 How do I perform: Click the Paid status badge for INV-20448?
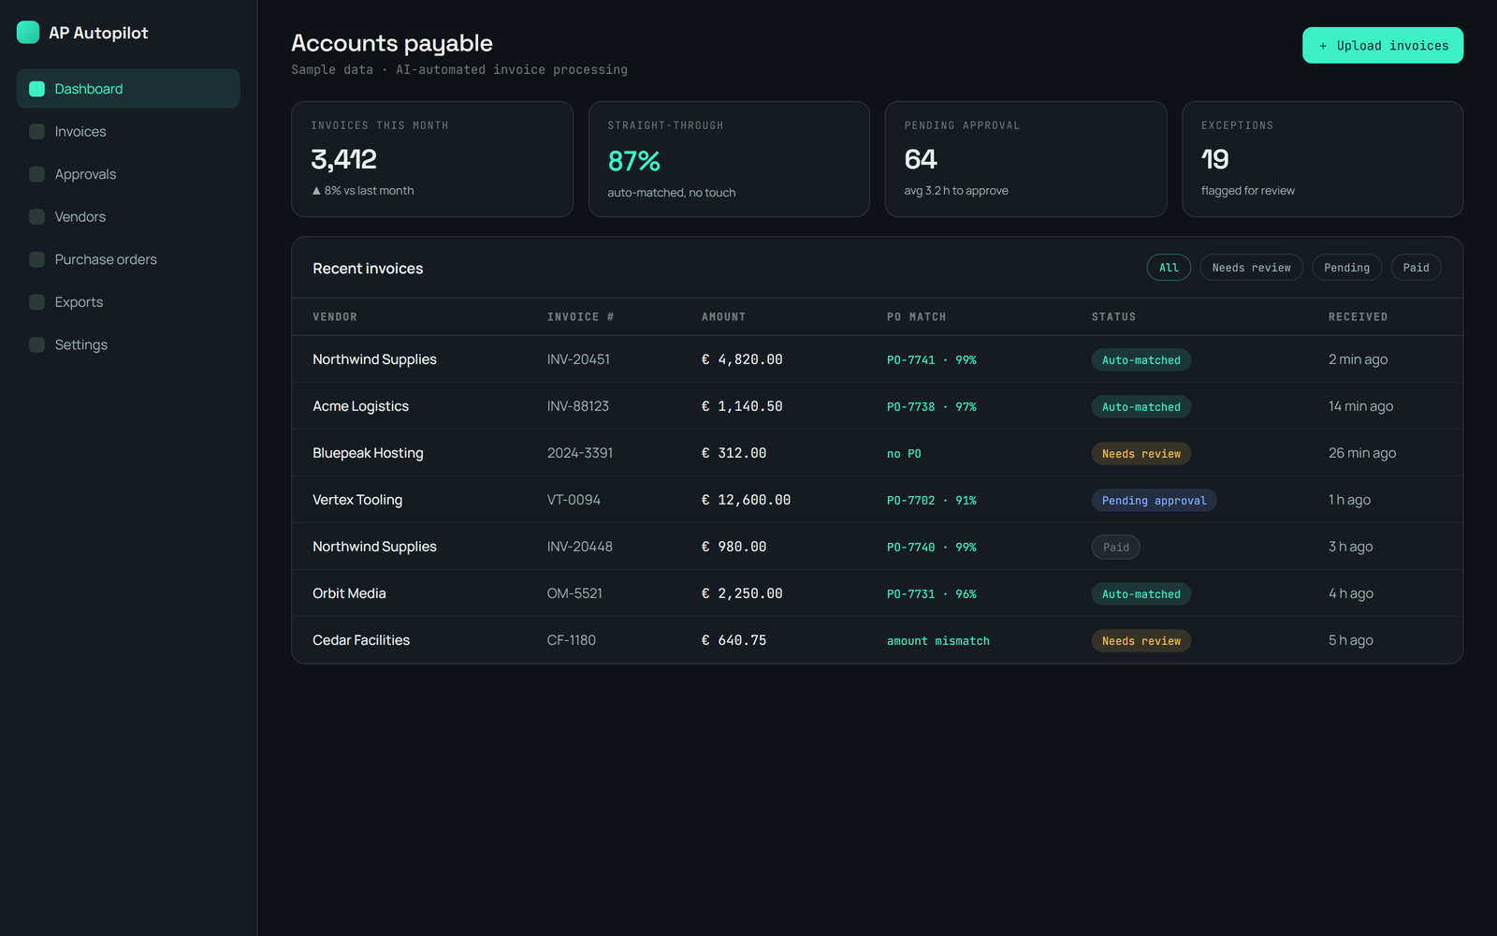[1116, 548]
